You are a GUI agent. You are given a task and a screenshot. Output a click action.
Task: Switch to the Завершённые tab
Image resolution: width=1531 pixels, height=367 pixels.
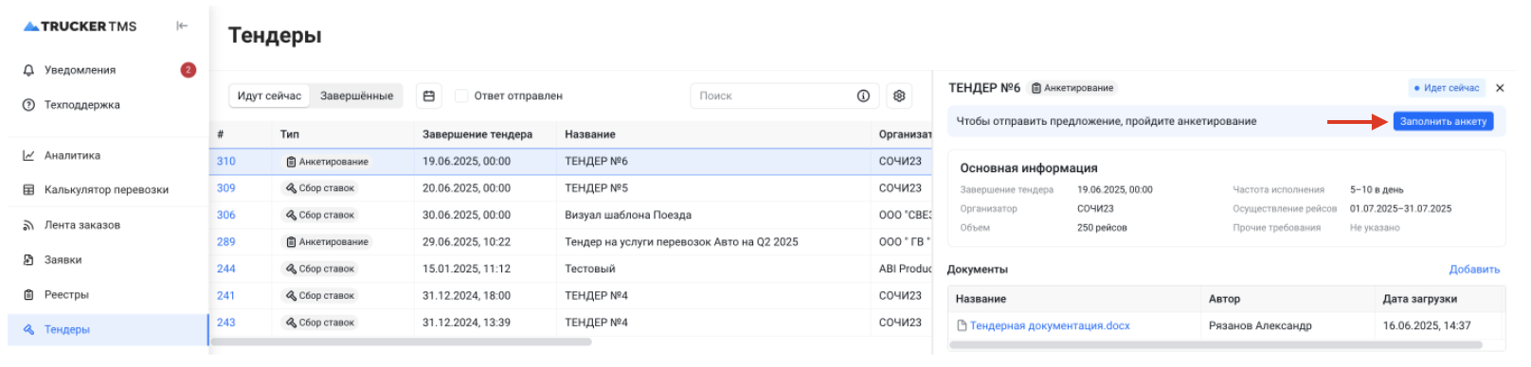[x=356, y=96]
